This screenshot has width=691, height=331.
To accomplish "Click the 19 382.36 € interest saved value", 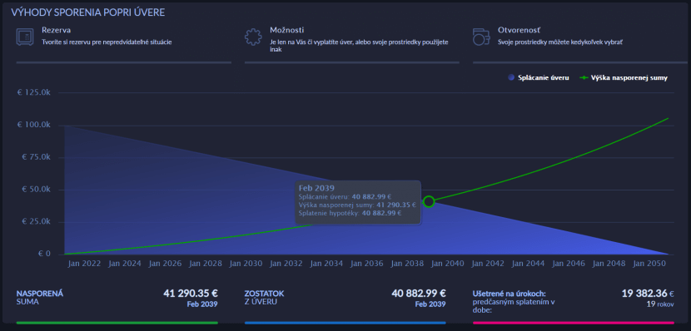I will [648, 293].
